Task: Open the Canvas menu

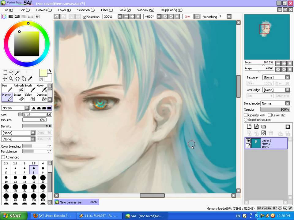Action: click(x=44, y=10)
